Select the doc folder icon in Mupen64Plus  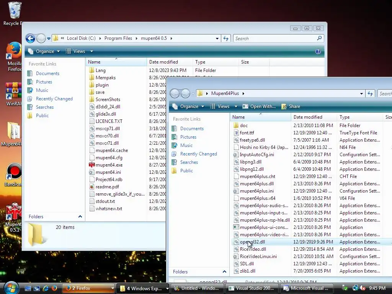click(x=236, y=126)
